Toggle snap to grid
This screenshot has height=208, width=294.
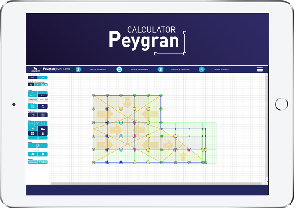pos(33,107)
